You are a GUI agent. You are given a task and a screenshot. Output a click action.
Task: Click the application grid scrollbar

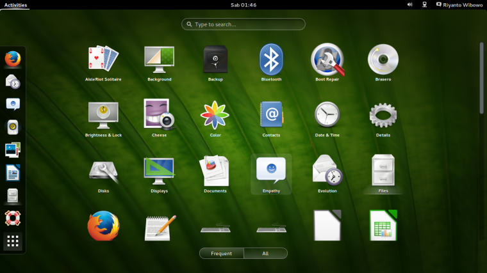[481, 78]
